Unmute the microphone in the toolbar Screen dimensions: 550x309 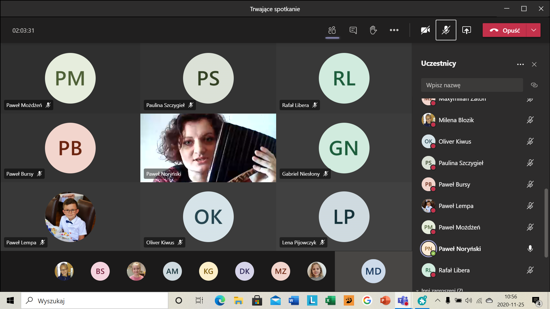point(446,30)
